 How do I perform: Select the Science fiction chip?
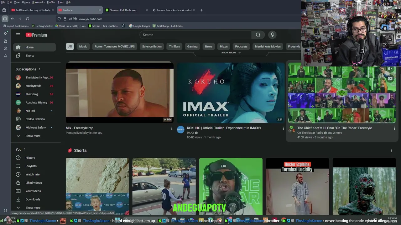click(152, 47)
